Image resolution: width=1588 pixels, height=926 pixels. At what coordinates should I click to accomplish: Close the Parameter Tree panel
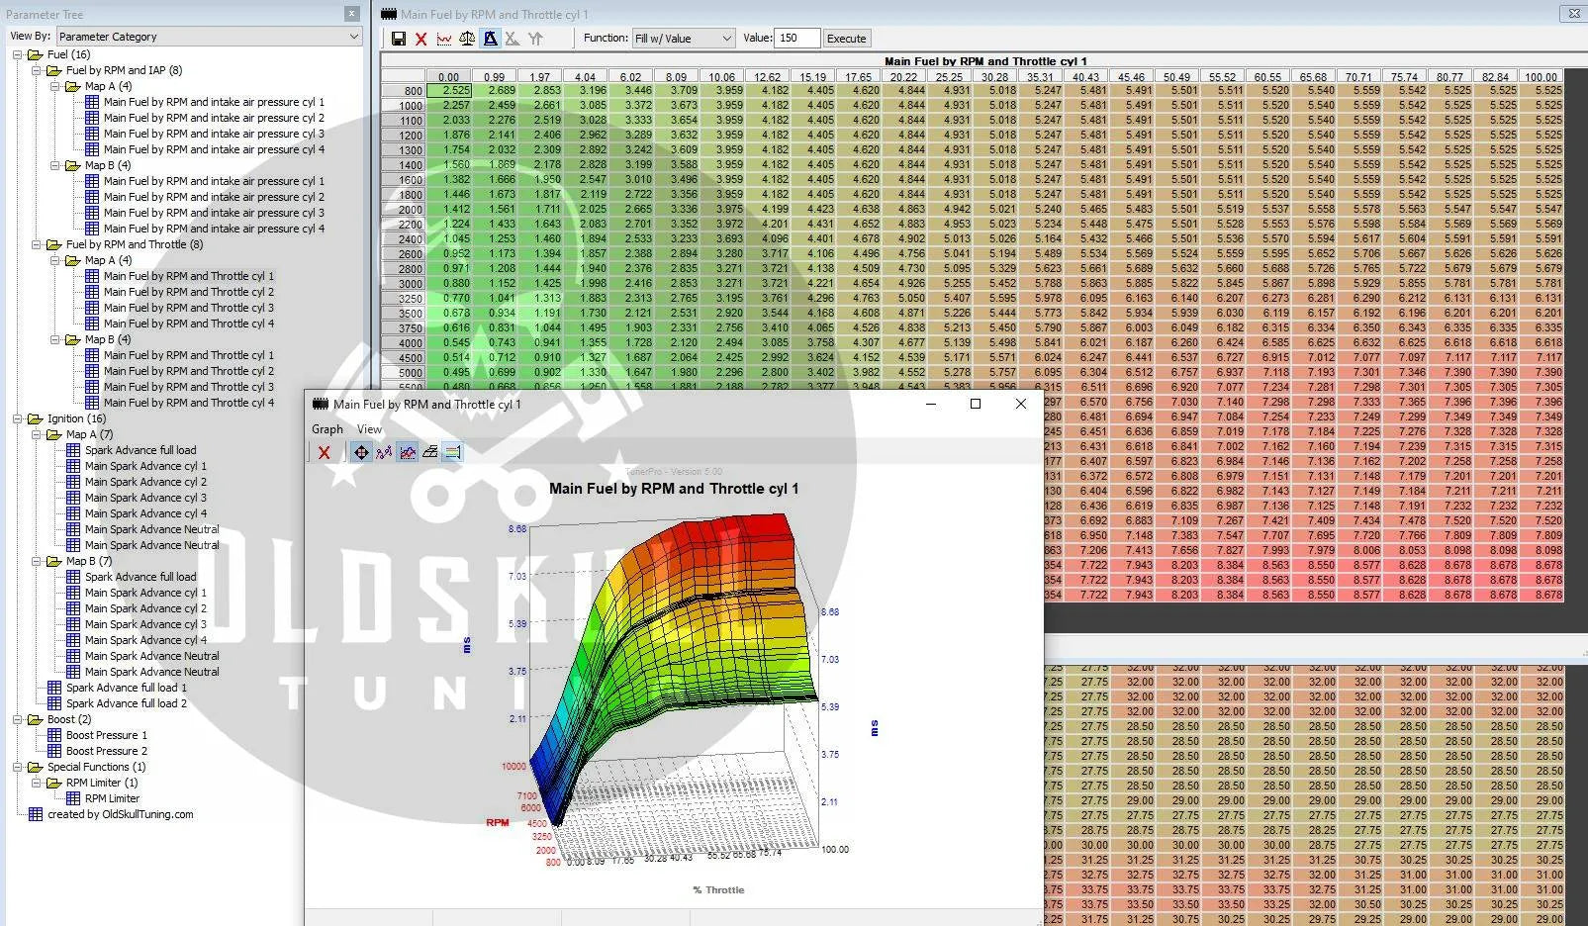(x=351, y=14)
